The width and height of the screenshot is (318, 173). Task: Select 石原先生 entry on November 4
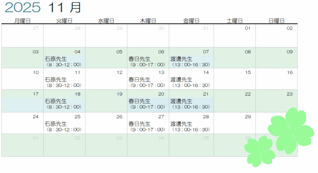point(64,62)
